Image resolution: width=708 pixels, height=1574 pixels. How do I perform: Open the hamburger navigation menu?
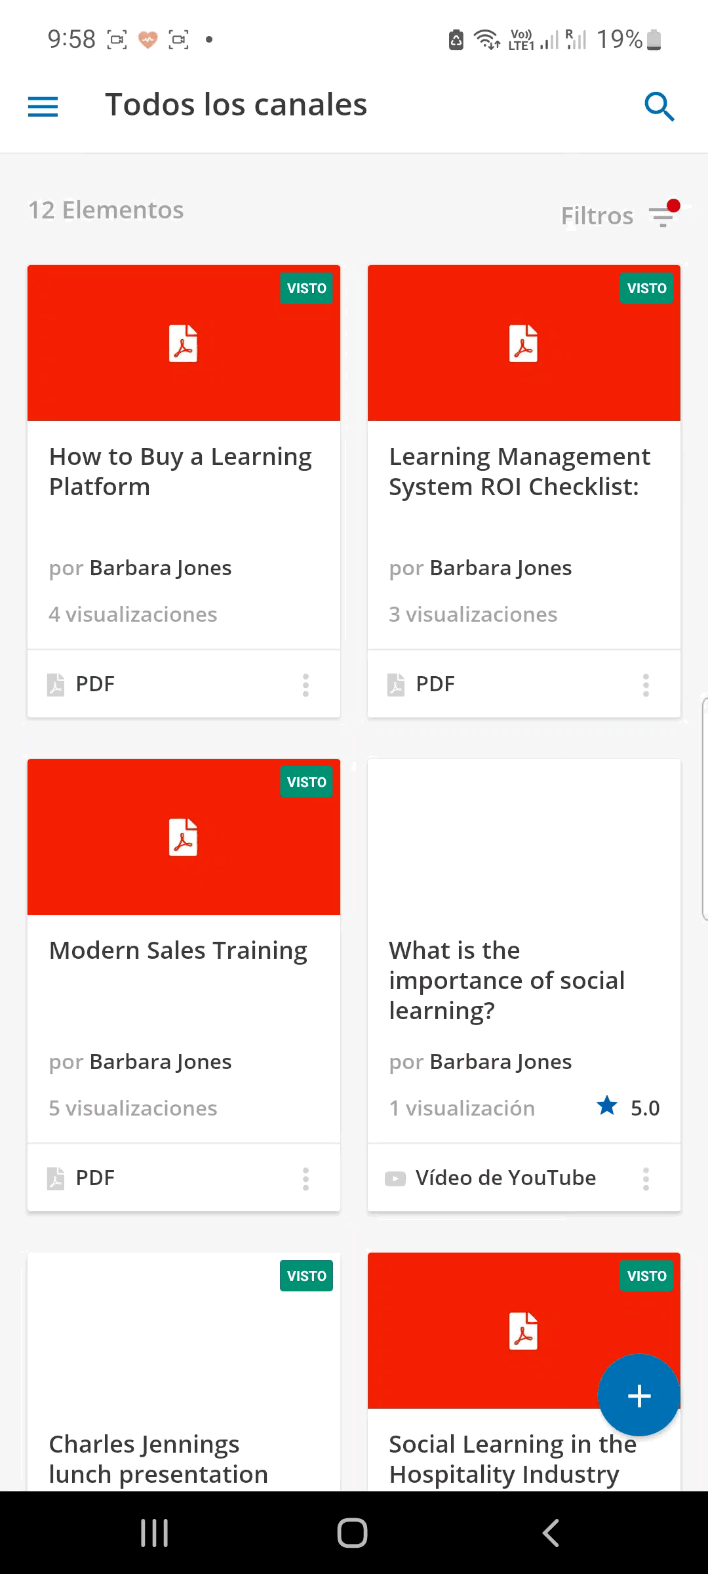coord(43,106)
